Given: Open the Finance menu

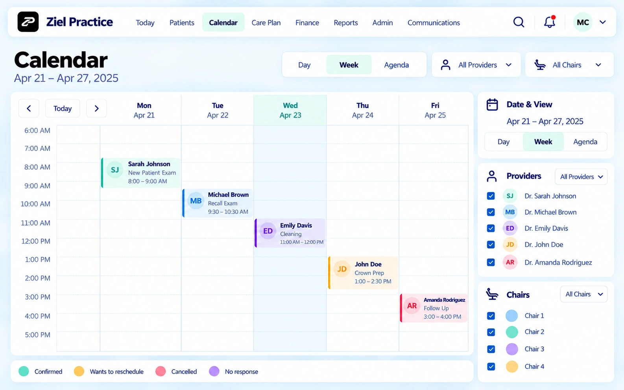Looking at the screenshot, I should click(x=307, y=23).
